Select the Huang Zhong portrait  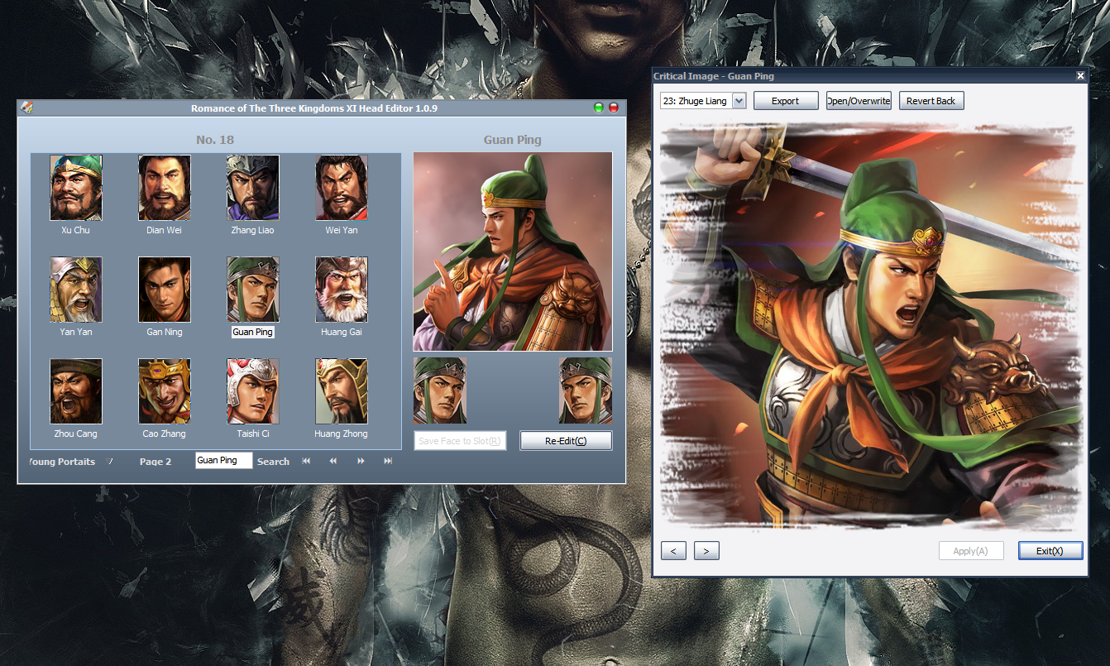point(342,391)
